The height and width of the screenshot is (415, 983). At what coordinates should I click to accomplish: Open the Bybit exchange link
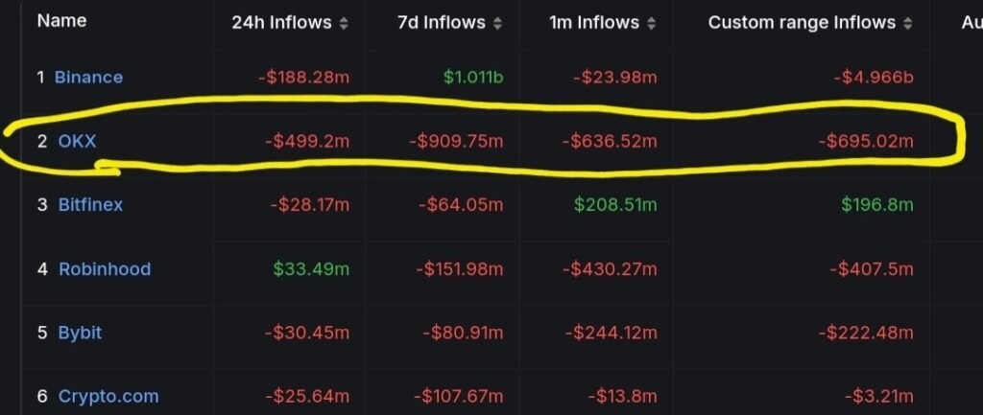[x=80, y=333]
